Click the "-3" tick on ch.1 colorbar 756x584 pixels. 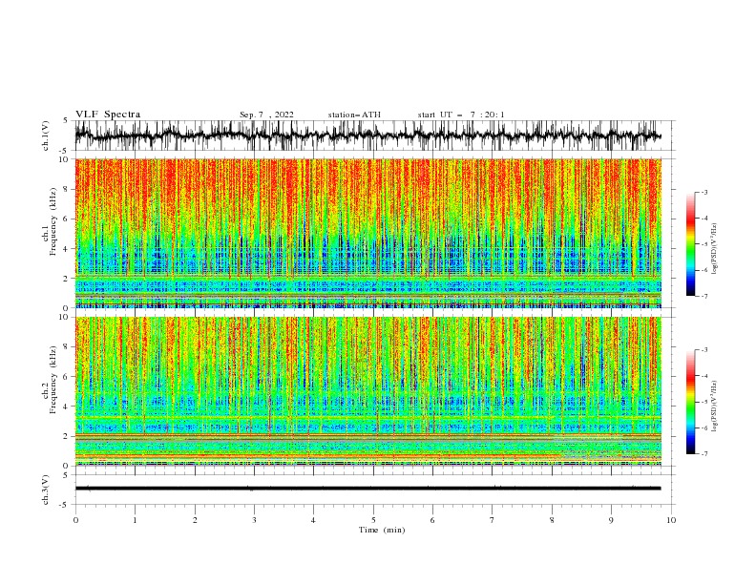click(703, 192)
